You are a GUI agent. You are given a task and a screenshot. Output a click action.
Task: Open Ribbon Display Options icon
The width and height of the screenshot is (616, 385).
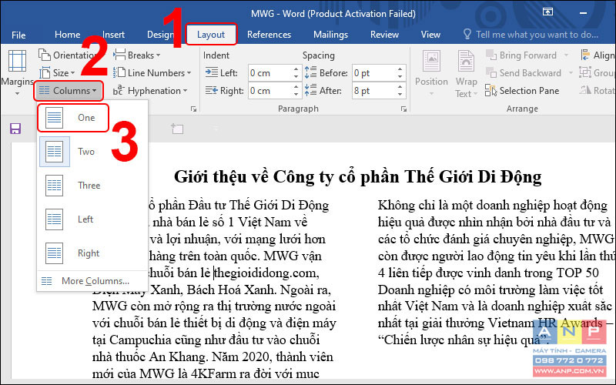[547, 12]
